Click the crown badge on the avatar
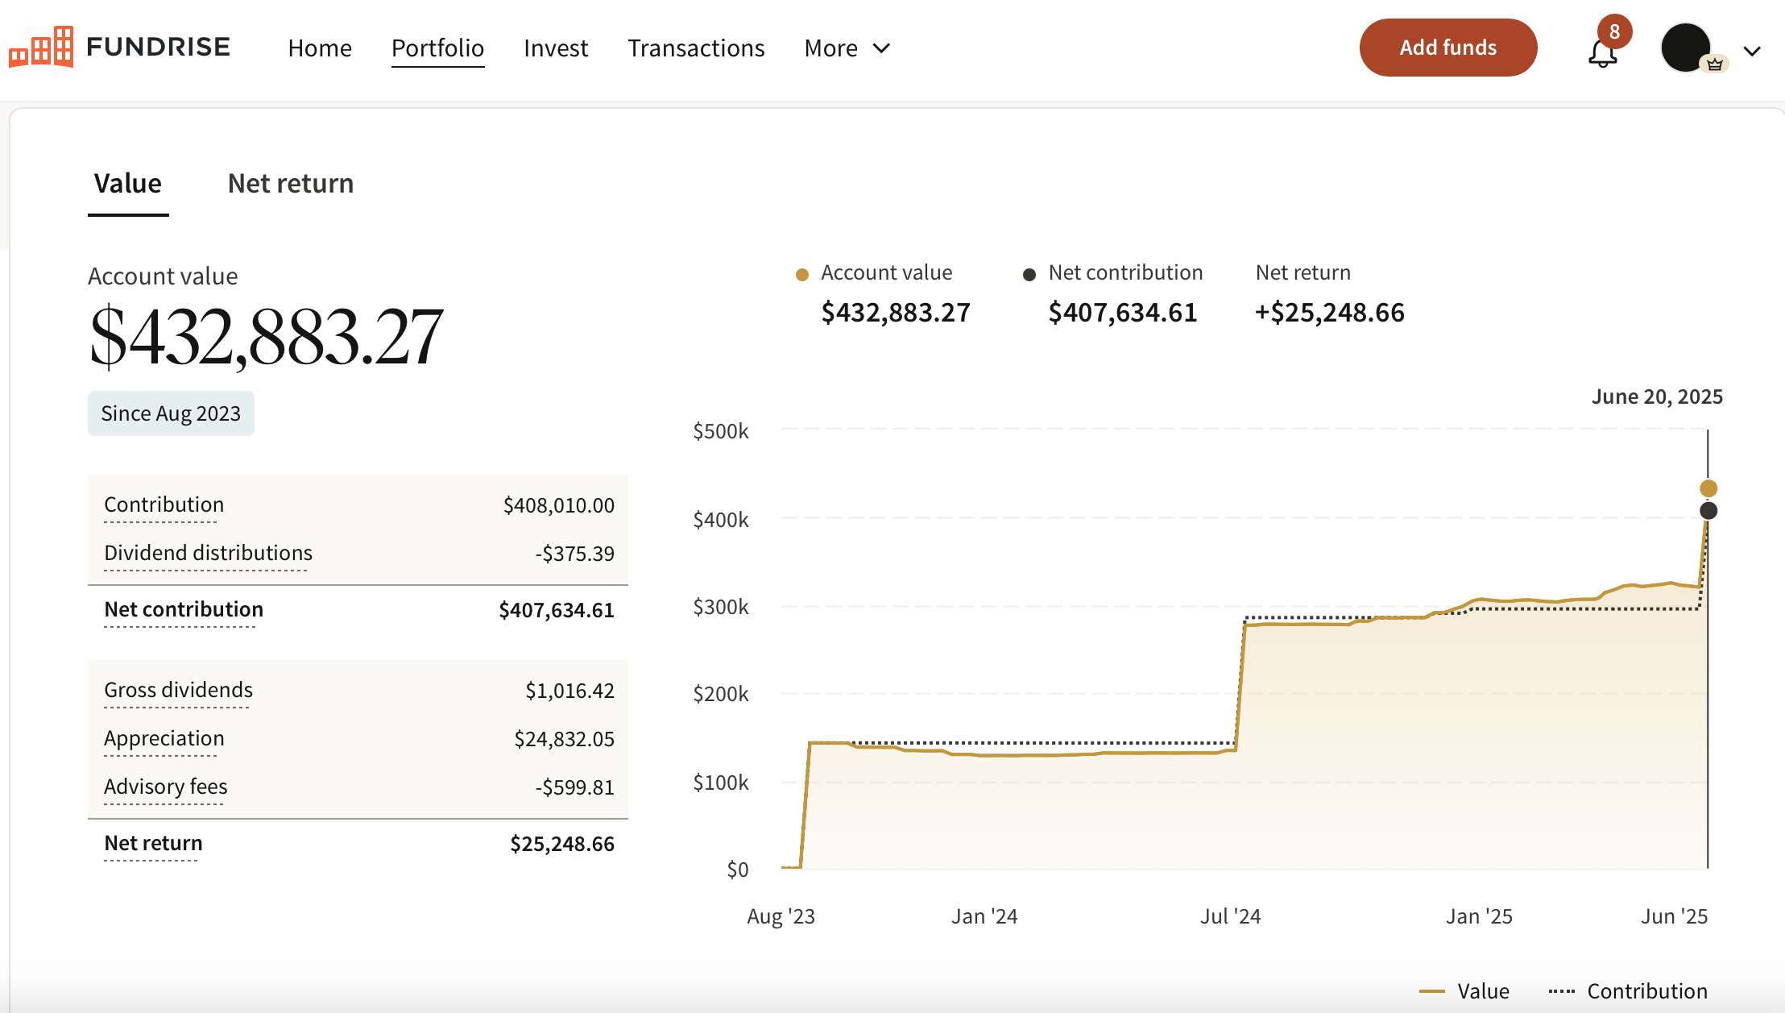 tap(1715, 64)
